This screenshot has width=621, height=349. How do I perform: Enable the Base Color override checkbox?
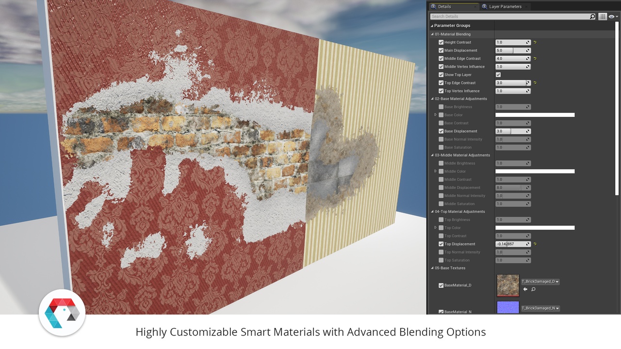pyautogui.click(x=441, y=115)
